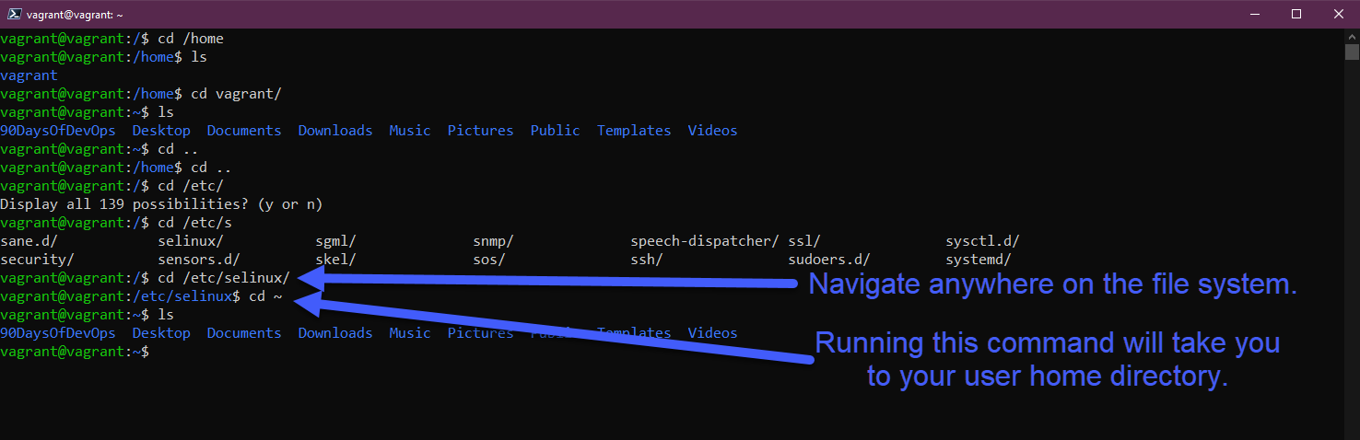
Task: Click the systemd/ completion entry
Action: (x=978, y=260)
